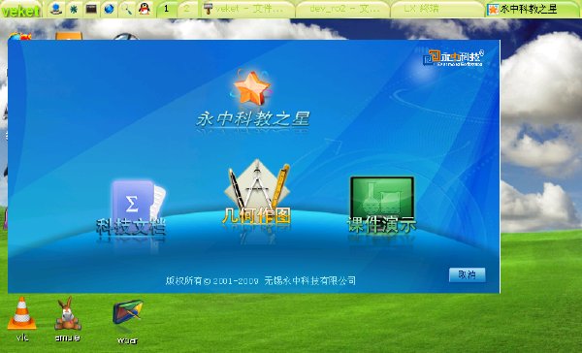Click the 版权所有 2001-2009 copyright text
582x353 pixels.
point(261,280)
